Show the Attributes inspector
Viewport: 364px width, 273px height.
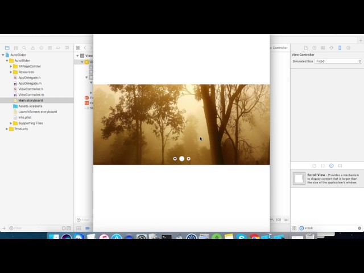pos(331,48)
